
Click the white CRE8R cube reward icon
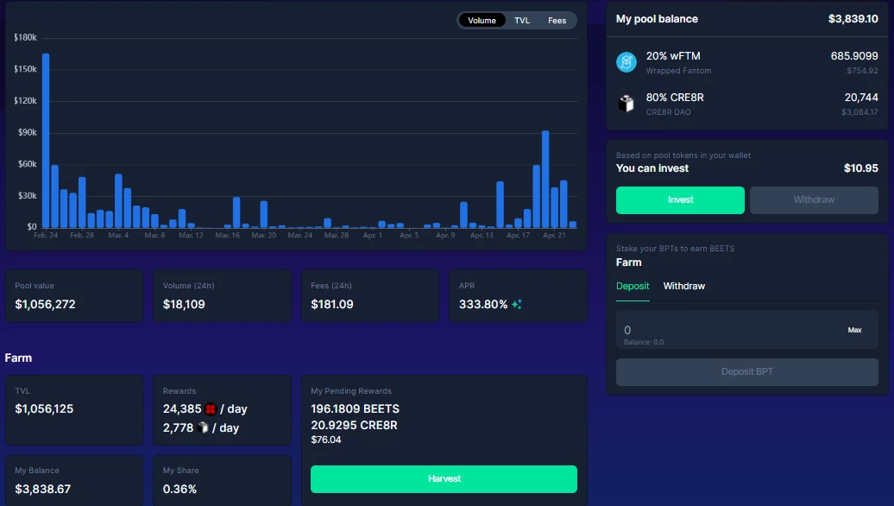pyautogui.click(x=203, y=427)
